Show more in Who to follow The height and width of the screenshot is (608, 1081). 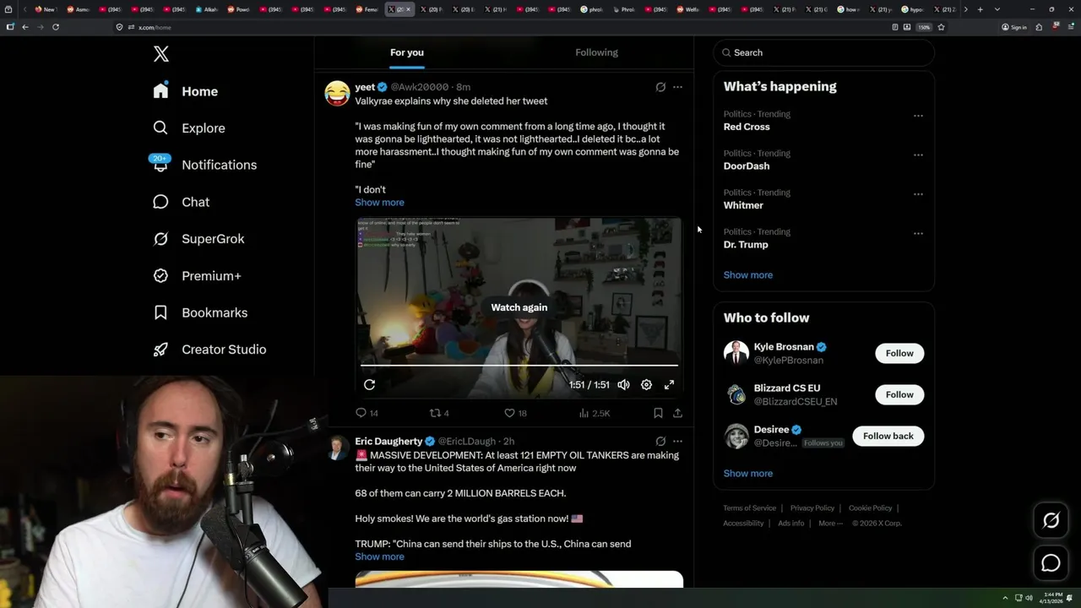coord(748,473)
